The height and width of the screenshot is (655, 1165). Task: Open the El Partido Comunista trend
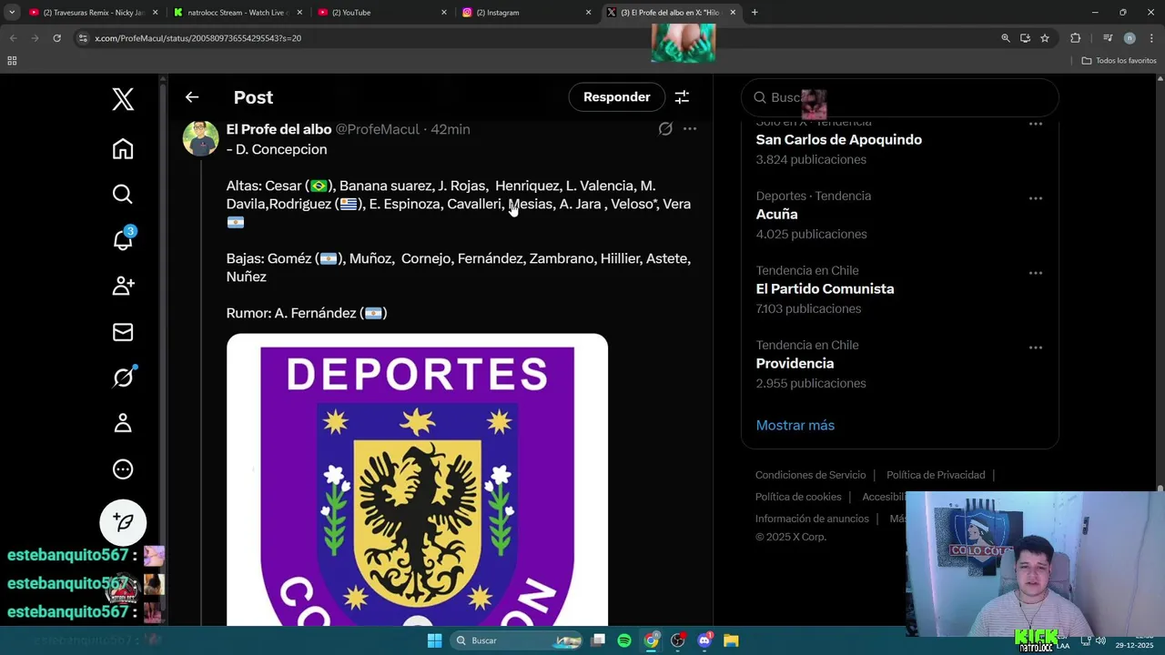[x=825, y=289]
